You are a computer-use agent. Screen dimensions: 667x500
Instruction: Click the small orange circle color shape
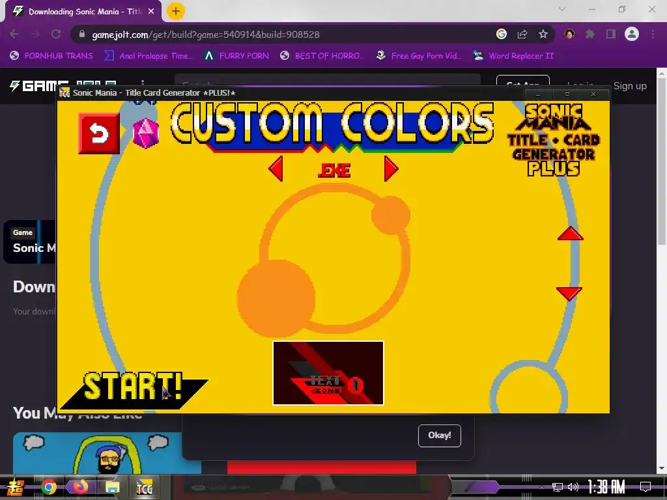tap(391, 215)
